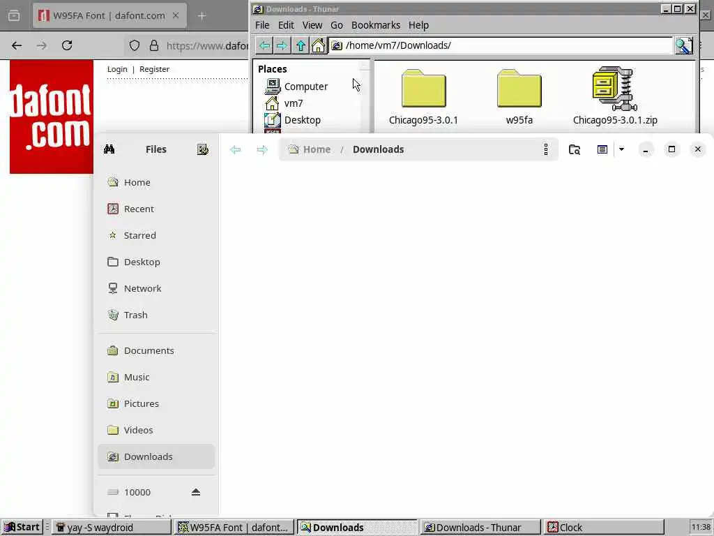
Task: Click the Thunar forward arrow button
Action: tap(282, 45)
